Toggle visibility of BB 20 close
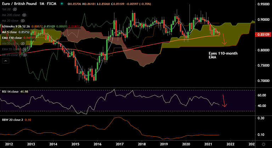Image resolution: width=272 pixels, height=148 pixels. click(x=25, y=55)
